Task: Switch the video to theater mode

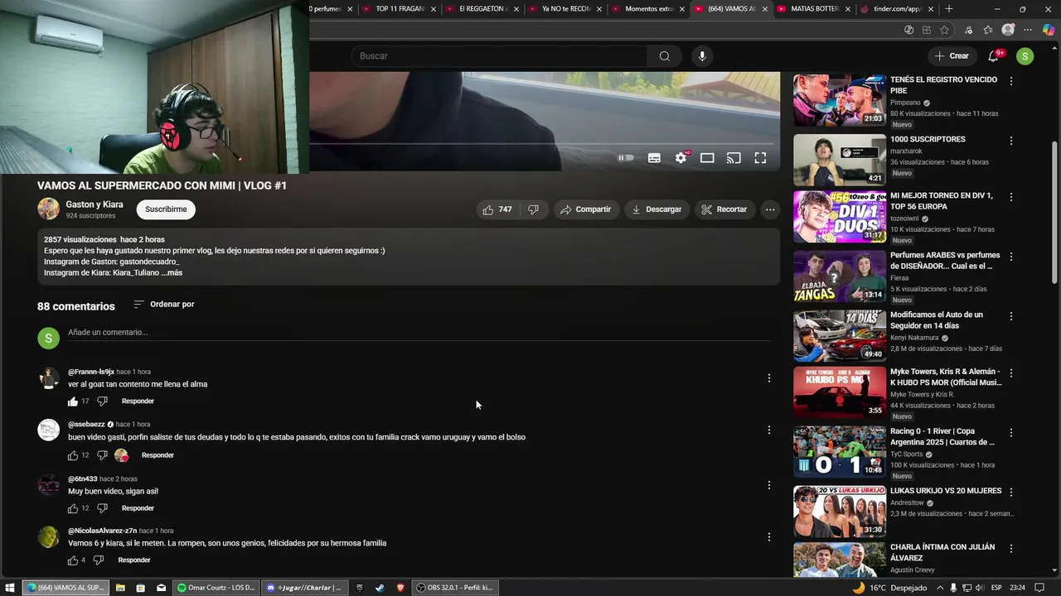Action: click(707, 158)
